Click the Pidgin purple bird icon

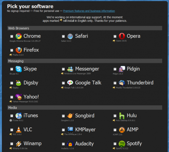122,69
